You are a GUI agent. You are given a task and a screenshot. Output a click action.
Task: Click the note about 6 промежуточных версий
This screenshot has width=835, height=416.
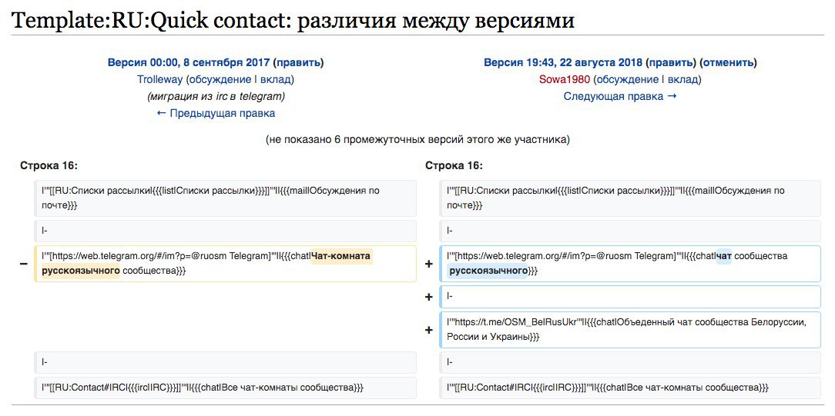click(x=417, y=139)
